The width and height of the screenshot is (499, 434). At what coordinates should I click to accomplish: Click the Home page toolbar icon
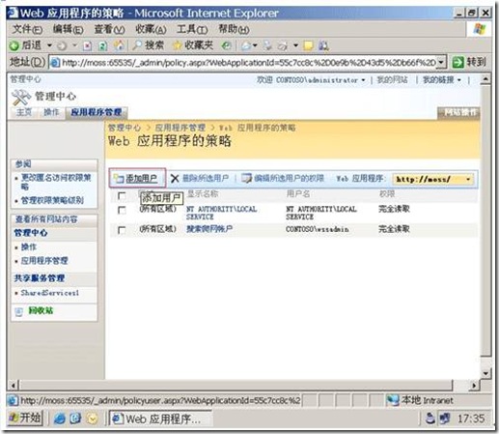[119, 45]
